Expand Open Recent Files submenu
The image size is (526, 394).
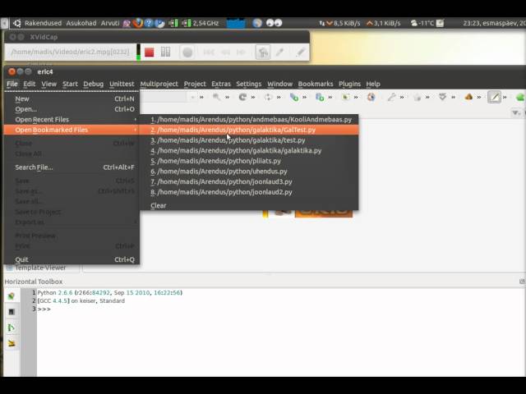tap(72, 120)
